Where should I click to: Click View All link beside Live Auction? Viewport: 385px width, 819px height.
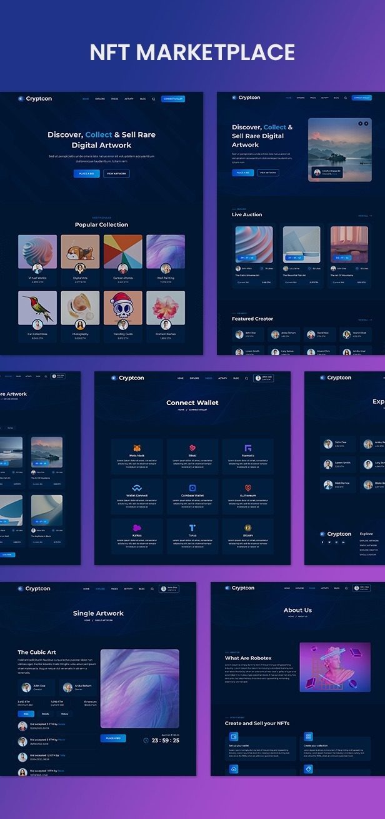coord(365,216)
